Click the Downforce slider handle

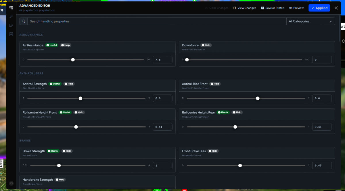point(187,60)
